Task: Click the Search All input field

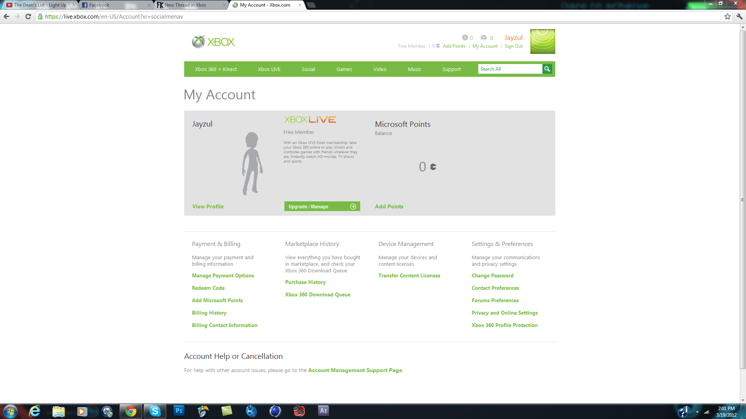Action: [510, 69]
